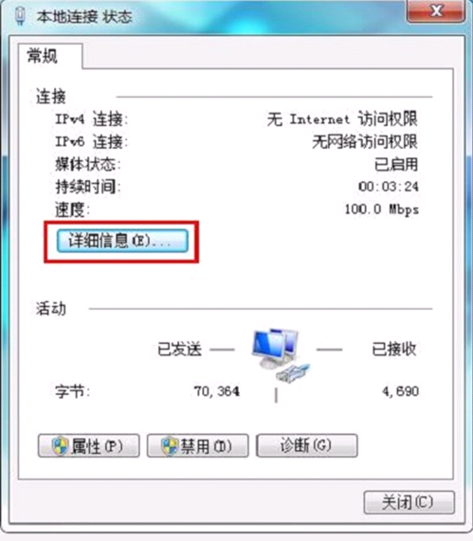Click the two-computers network activity icon
Screen dimensions: 473x541
[281, 354]
